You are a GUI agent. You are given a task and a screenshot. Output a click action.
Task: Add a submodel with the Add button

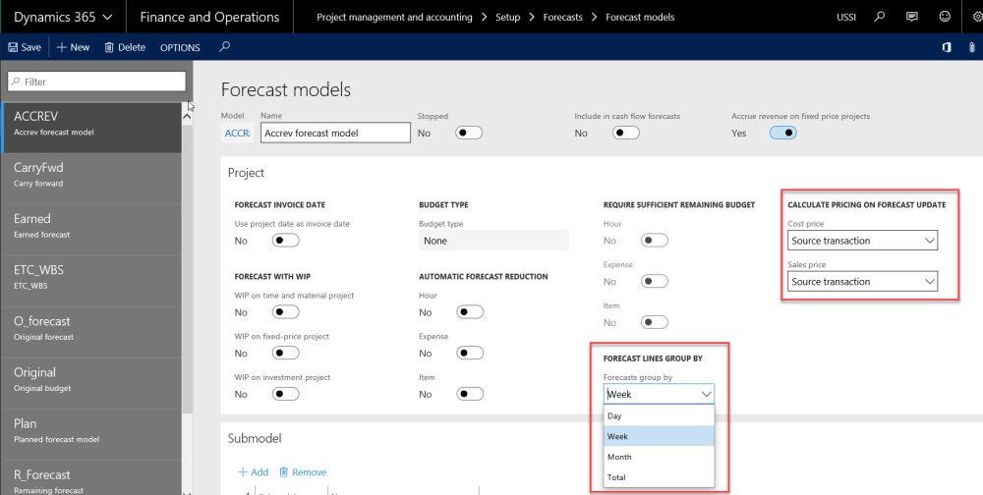(x=254, y=471)
